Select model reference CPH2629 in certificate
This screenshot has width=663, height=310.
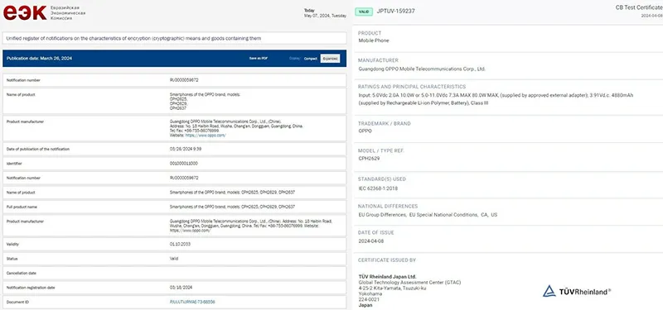pyautogui.click(x=369, y=159)
